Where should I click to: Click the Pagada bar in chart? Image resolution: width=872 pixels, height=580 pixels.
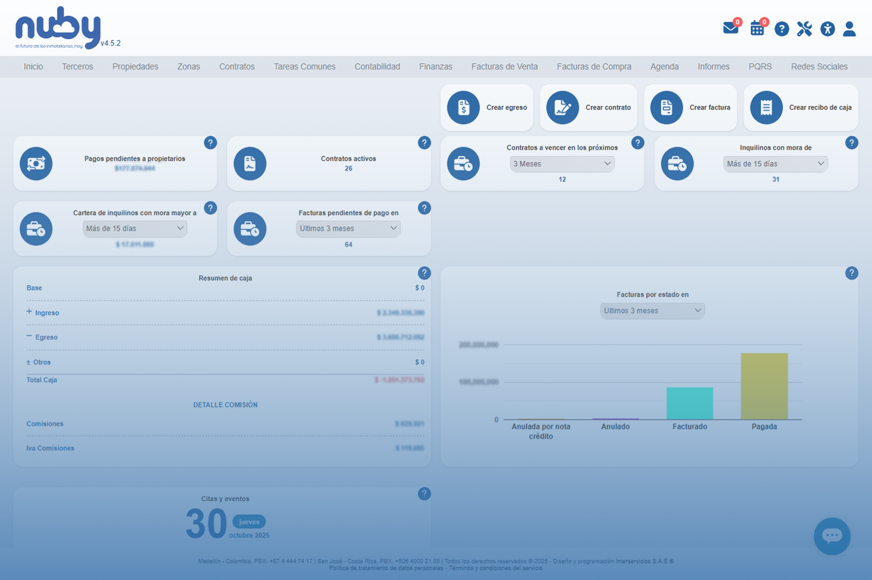pos(764,386)
